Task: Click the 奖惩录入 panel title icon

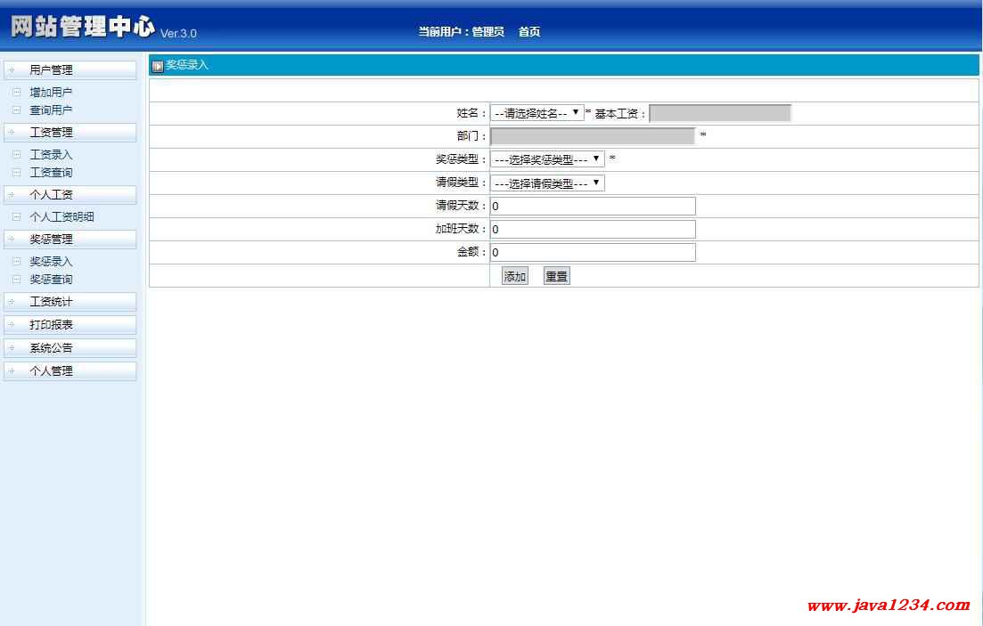Action: 158,66
